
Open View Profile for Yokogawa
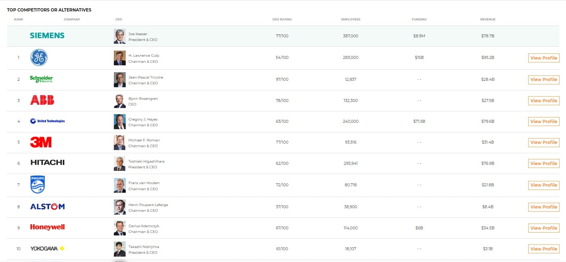543,249
